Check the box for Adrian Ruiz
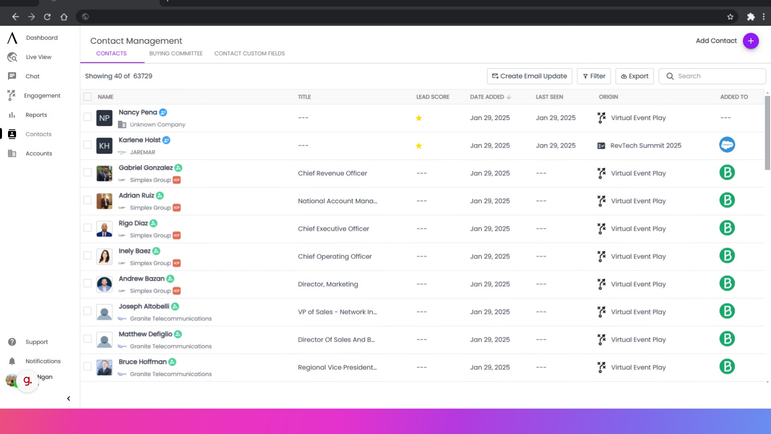This screenshot has width=771, height=434. click(x=88, y=200)
